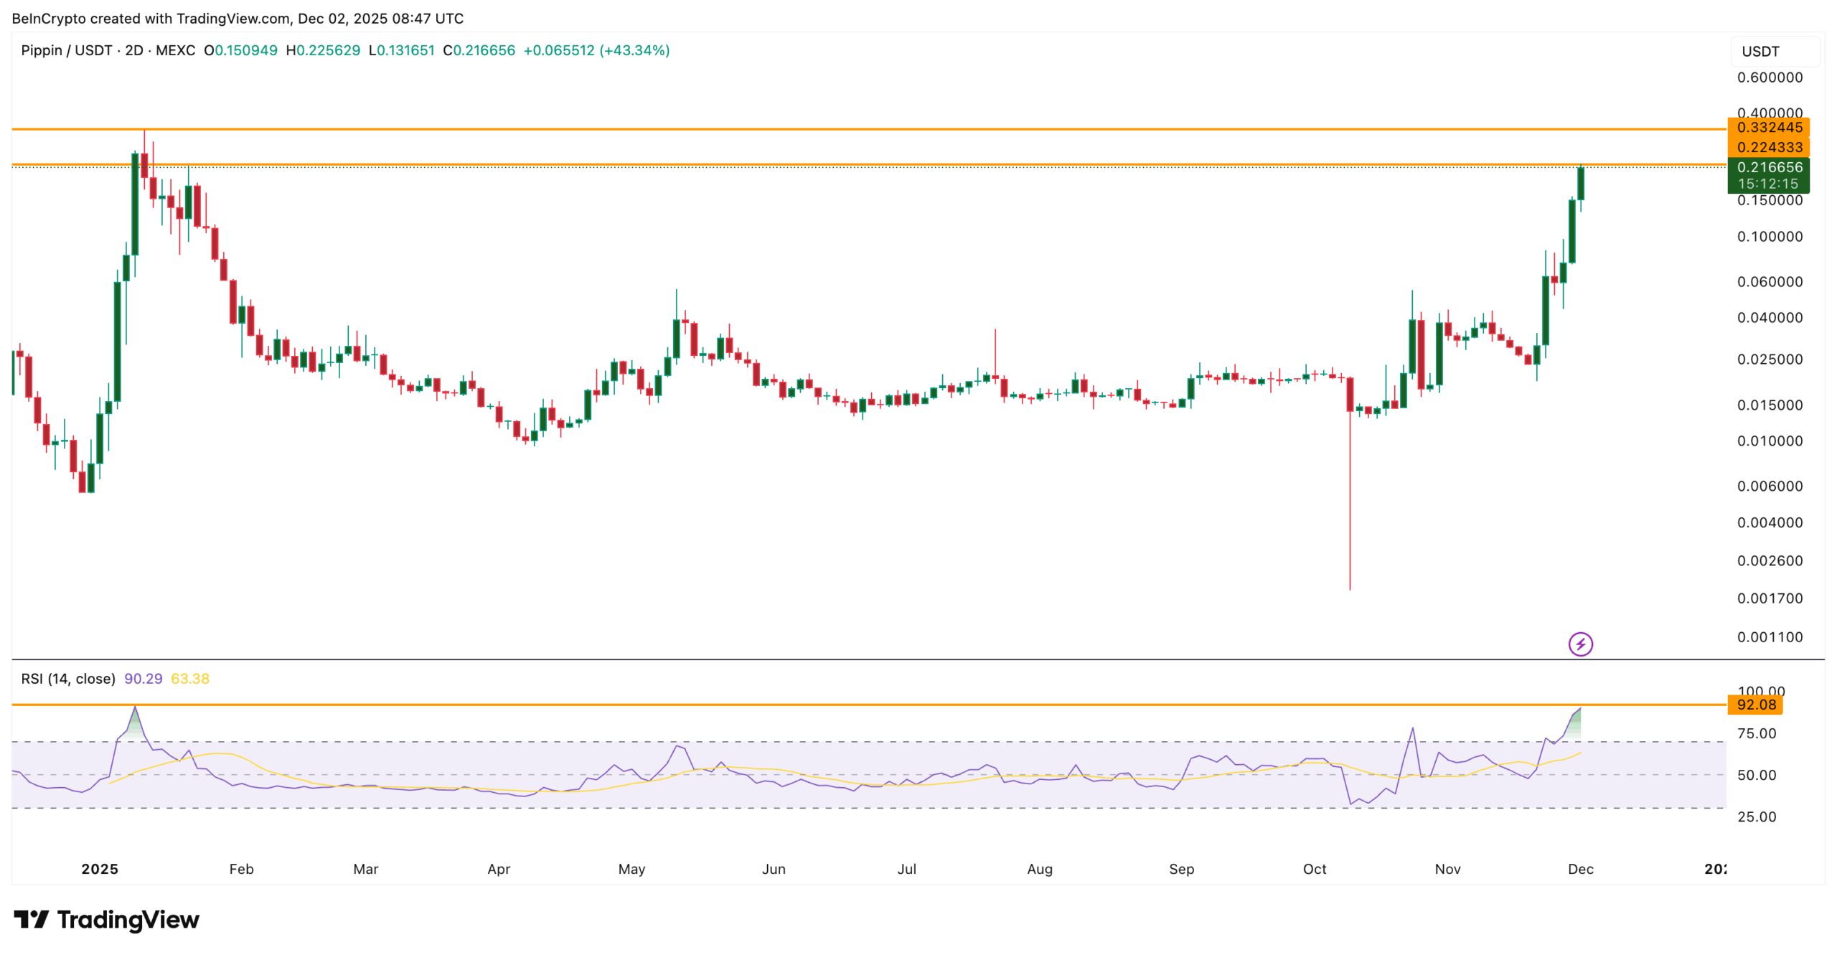Image resolution: width=1837 pixels, height=955 pixels.
Task: Click the green 0.216656 current price label
Action: click(1768, 167)
